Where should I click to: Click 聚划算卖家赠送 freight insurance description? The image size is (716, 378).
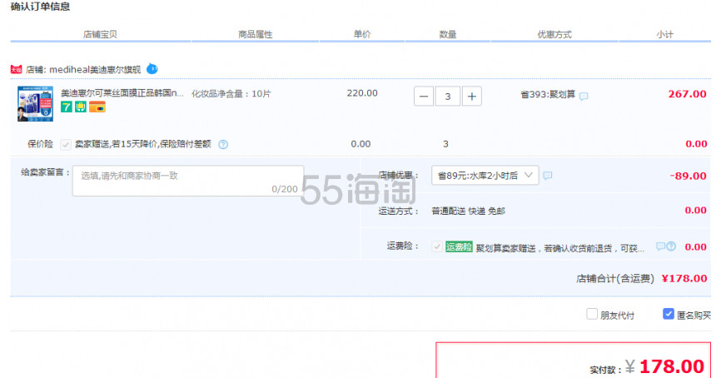pyautogui.click(x=559, y=248)
